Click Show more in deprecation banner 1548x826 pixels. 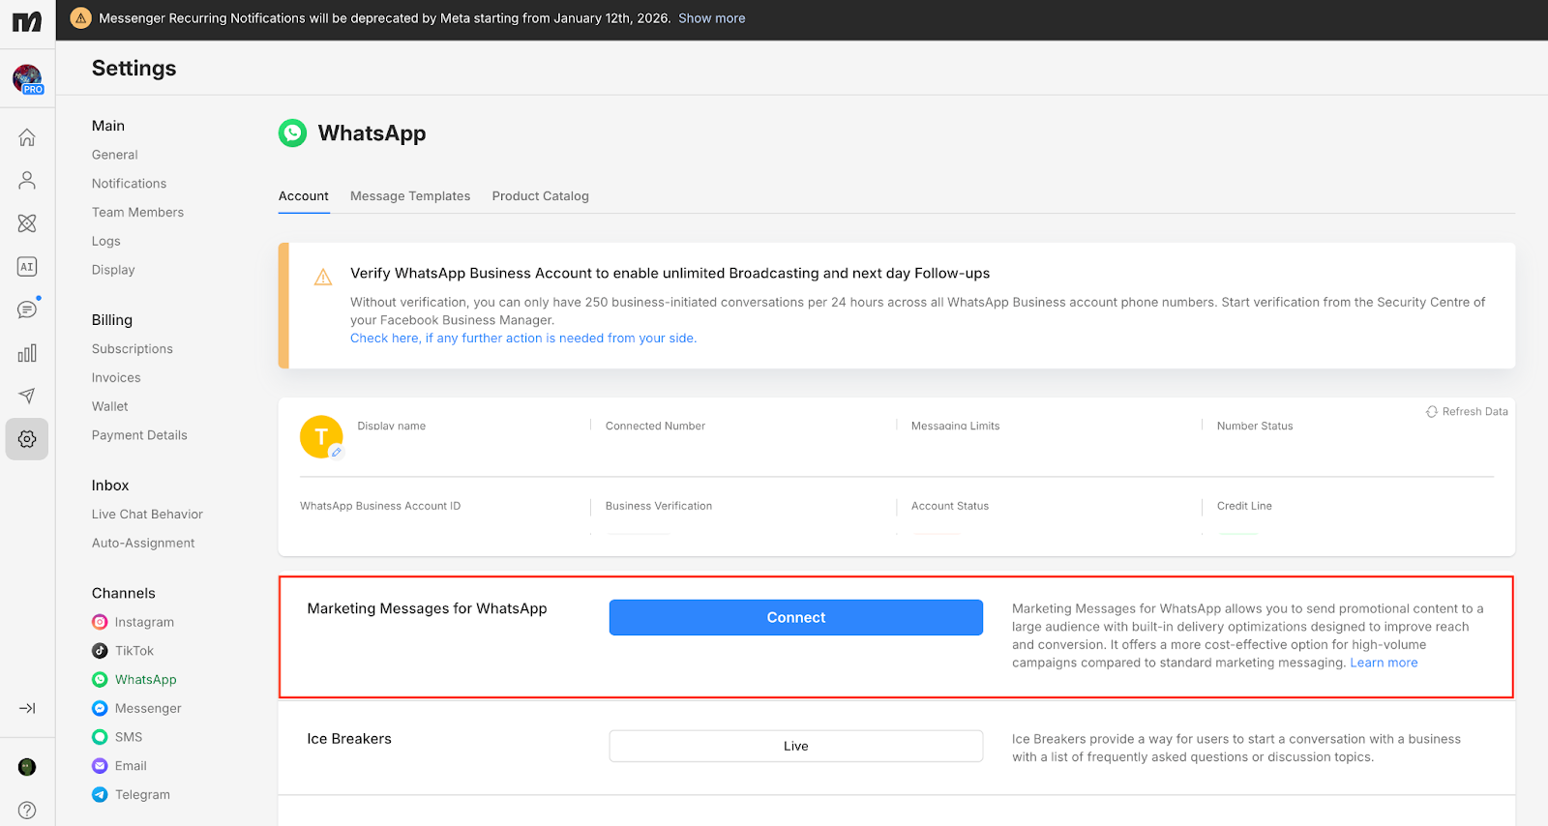click(711, 18)
